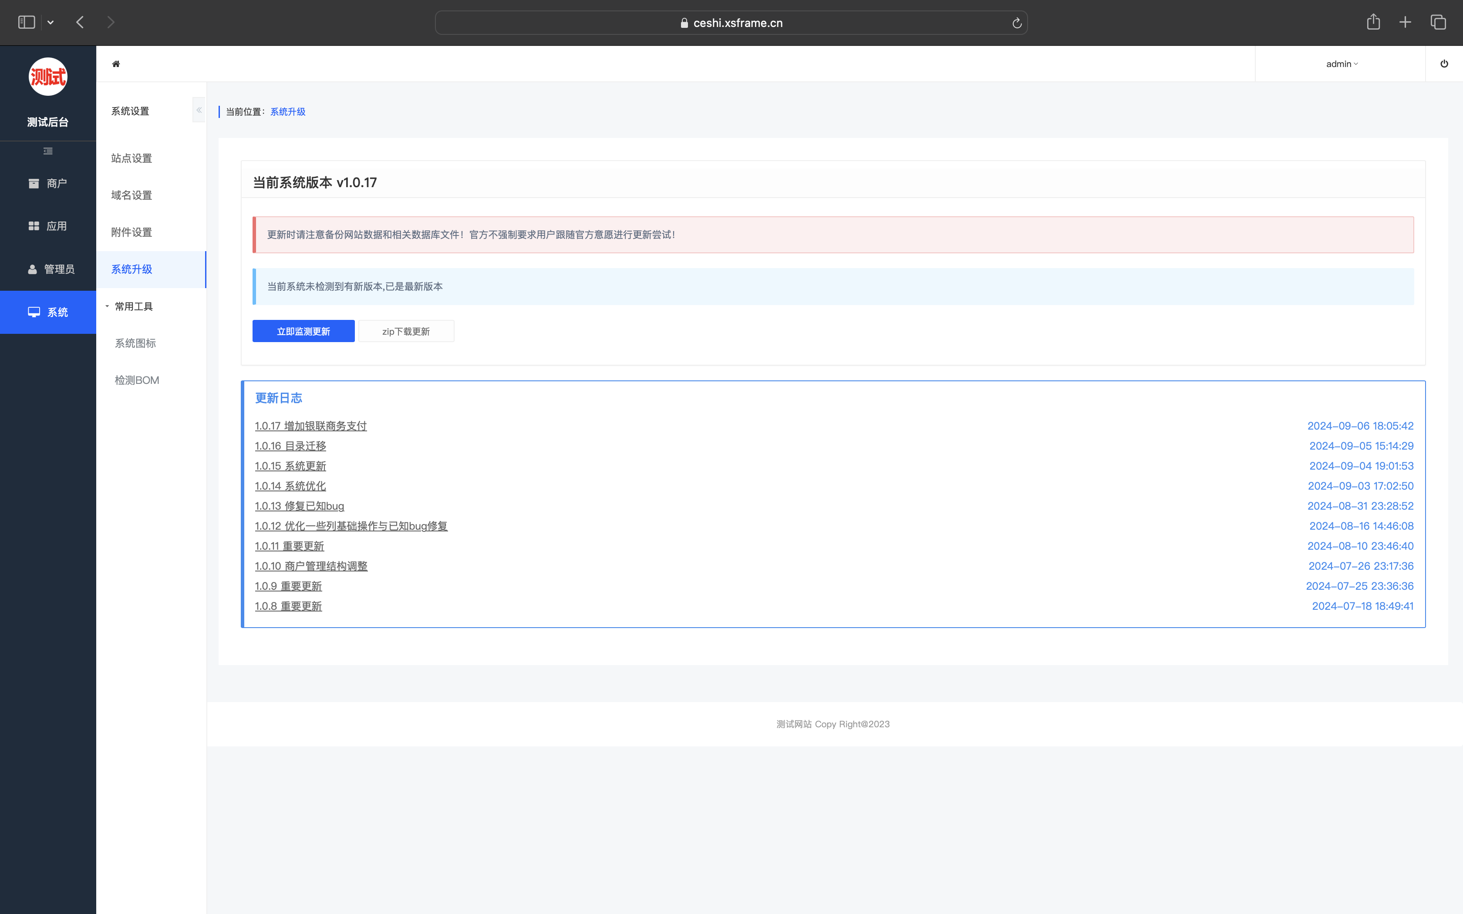Open the 商户 section in sidebar
Viewport: 1463px width, 914px height.
click(x=48, y=183)
